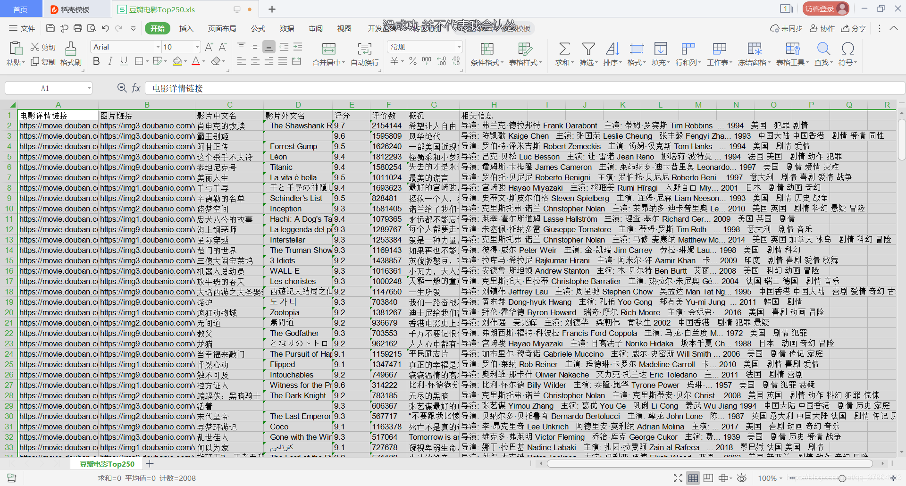Click the Conditional Formatting icon

click(x=487, y=49)
